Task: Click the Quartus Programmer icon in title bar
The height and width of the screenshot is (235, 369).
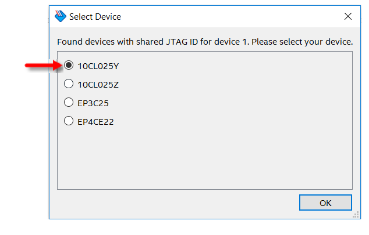Action: click(x=60, y=16)
